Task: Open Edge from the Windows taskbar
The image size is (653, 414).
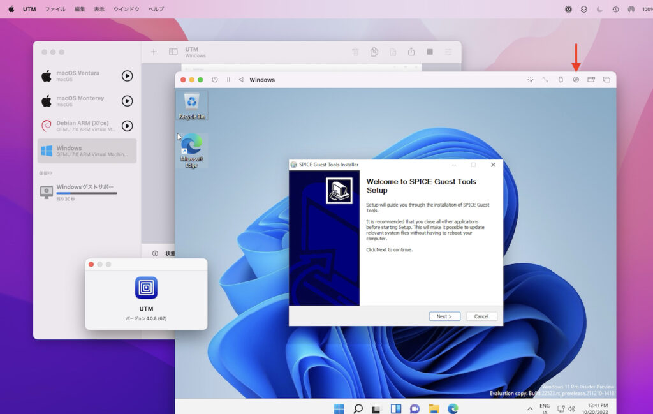Action: point(452,408)
